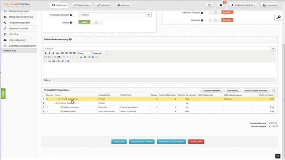Open the Dashboard tab
Image resolution: width=285 pixels, height=160 pixels.
point(59,5)
